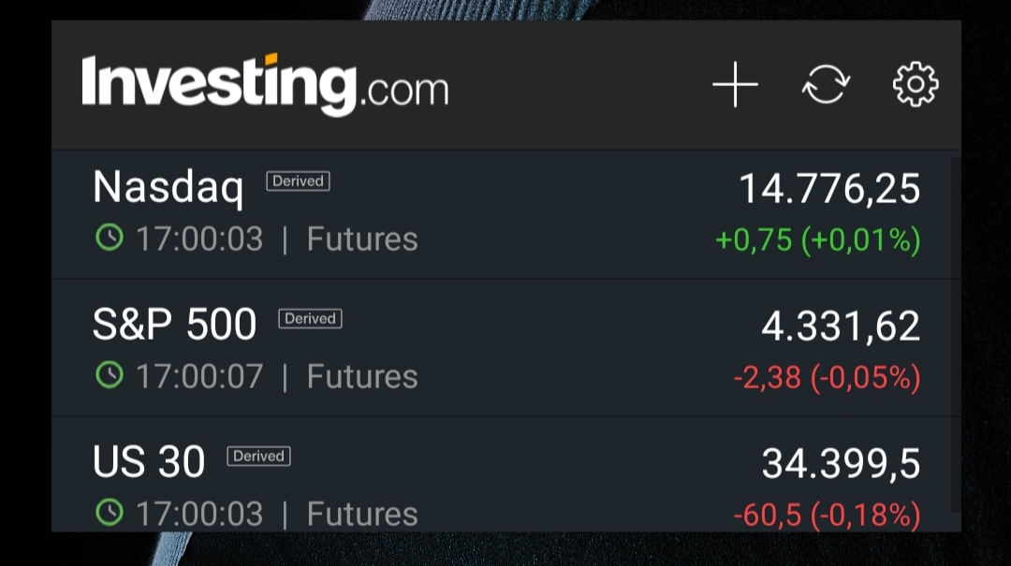The height and width of the screenshot is (566, 1011).
Task: Select the S&P 500 price 4.331,62
Action: 841,327
